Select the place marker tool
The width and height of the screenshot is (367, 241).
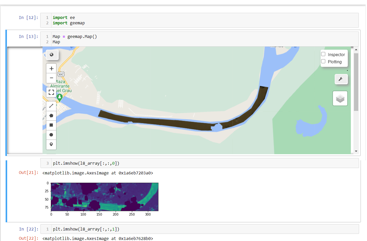[x=51, y=144]
